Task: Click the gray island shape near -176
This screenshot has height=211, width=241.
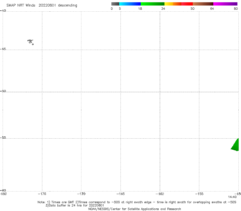Action: point(30,42)
